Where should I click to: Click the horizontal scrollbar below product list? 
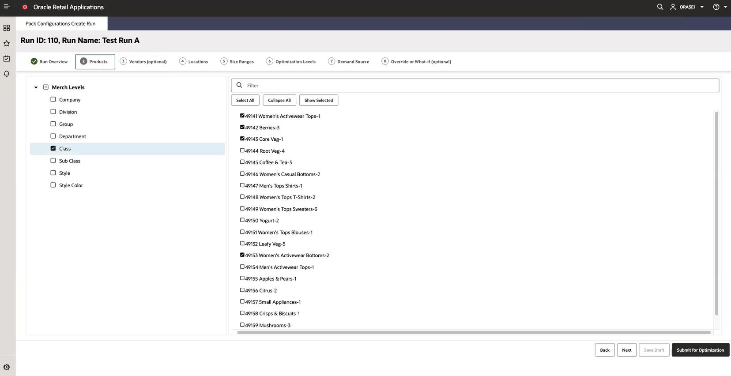(474, 332)
